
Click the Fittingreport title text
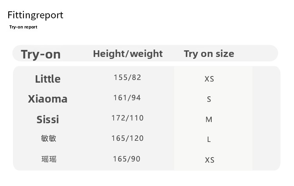pyautogui.click(x=35, y=15)
